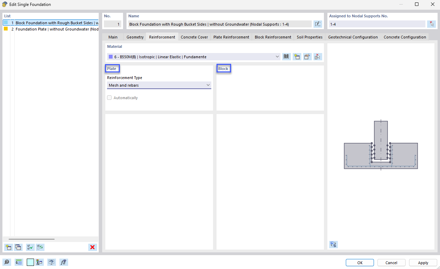Open the Block Reinforcement tab
The width and height of the screenshot is (440, 269).
[x=273, y=37]
